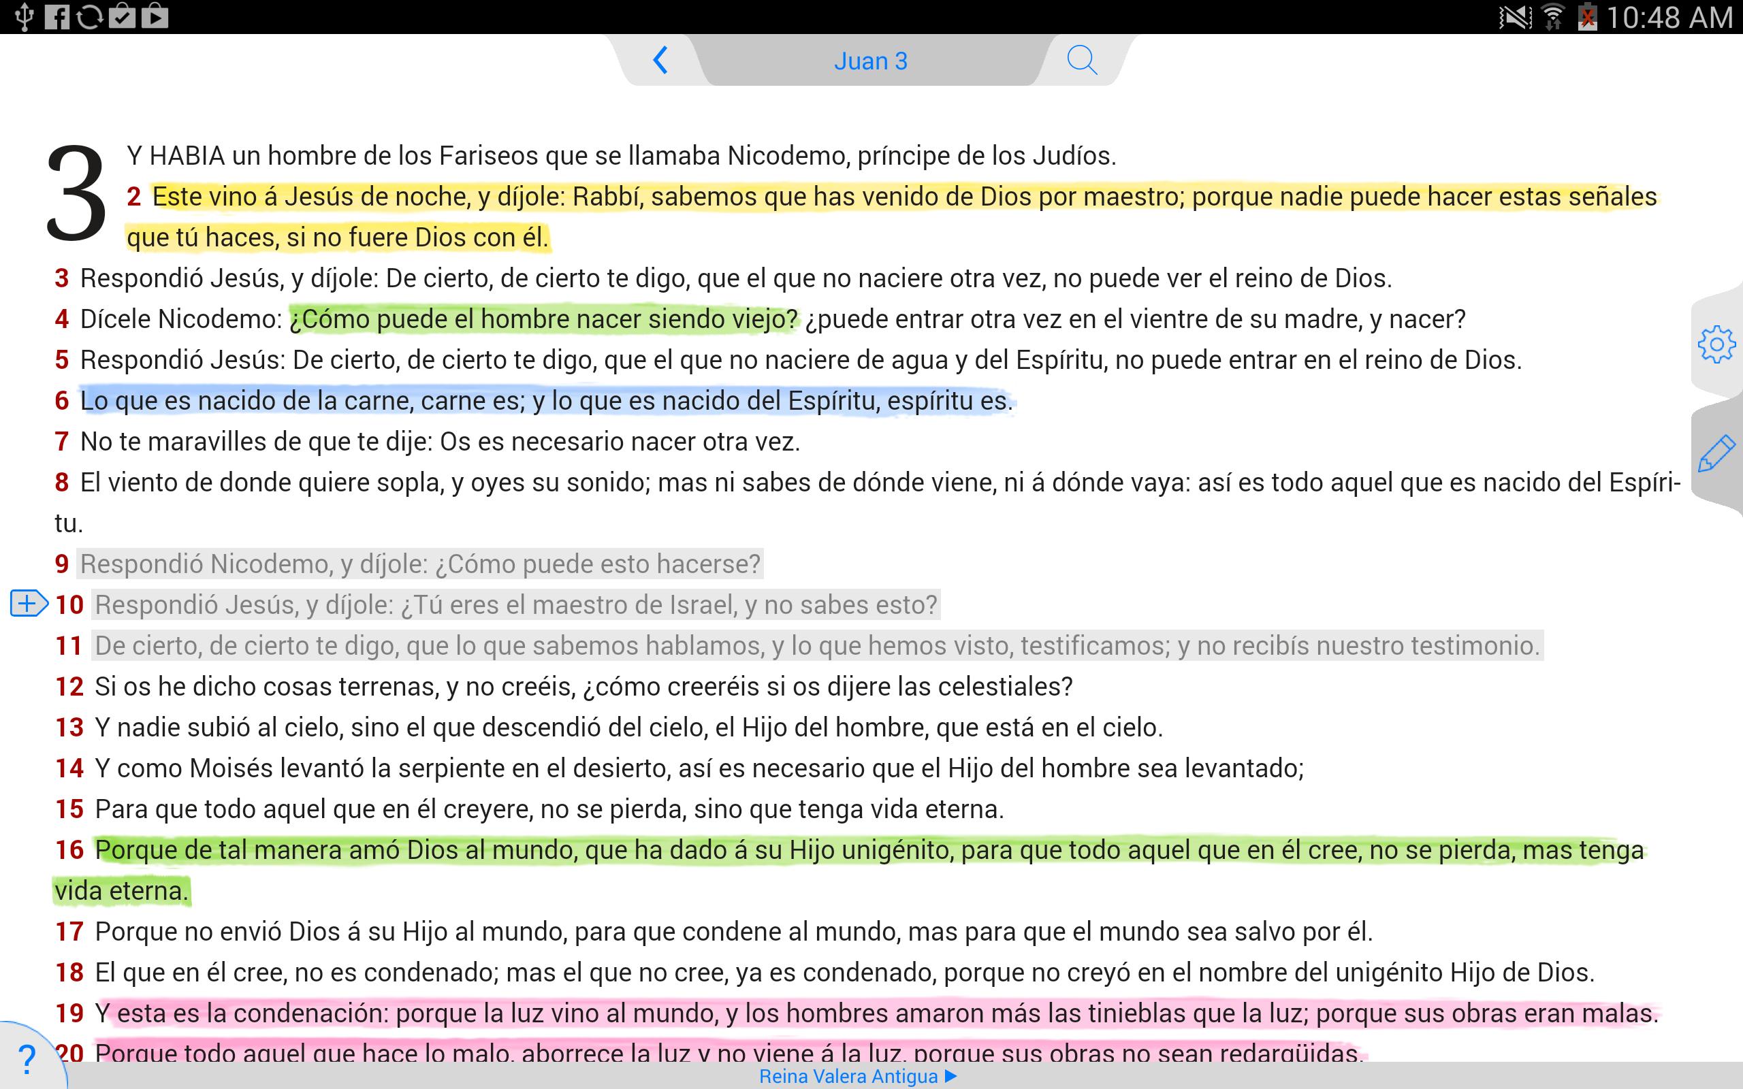Select verse "El que en él cree, no es condenado"
1743x1089 pixels.
tap(845, 973)
